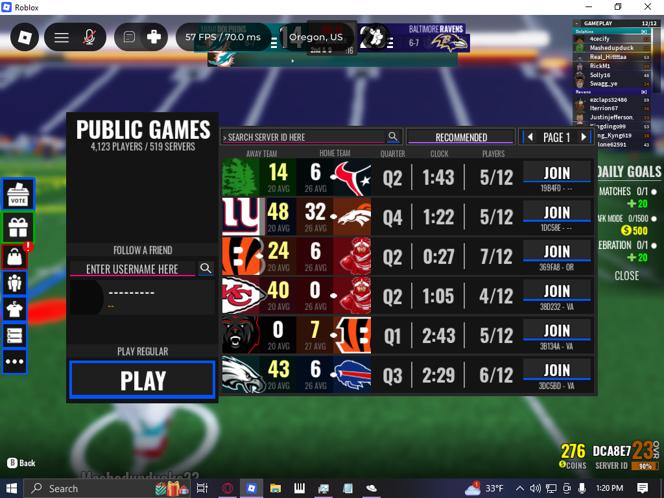Image resolution: width=664 pixels, height=498 pixels.
Task: Open the weather 33°F widget
Action: tap(484, 488)
